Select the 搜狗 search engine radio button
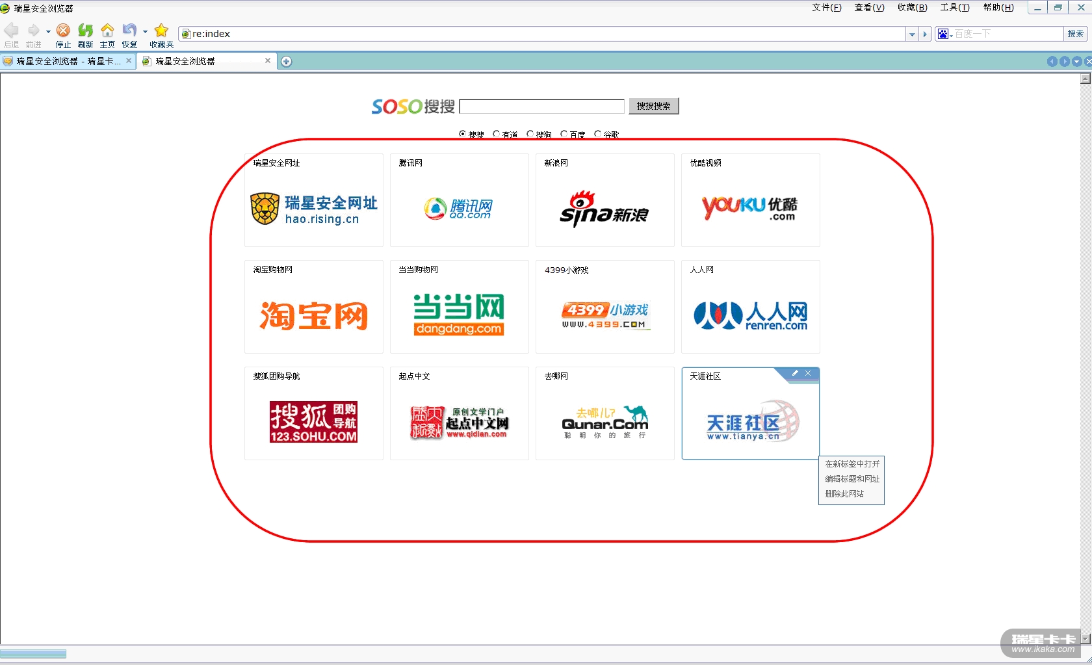Viewport: 1092px width, 665px height. click(530, 134)
